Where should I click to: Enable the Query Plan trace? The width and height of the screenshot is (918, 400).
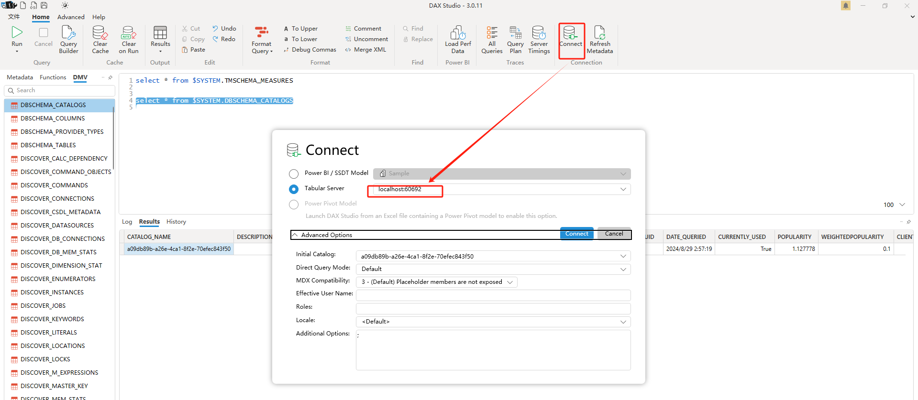[x=515, y=39]
